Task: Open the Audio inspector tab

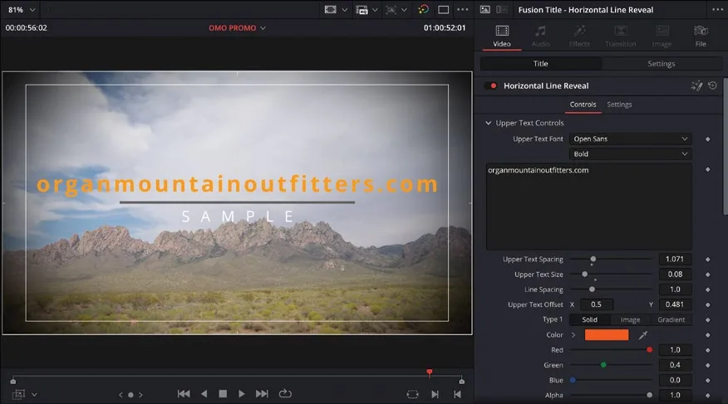Action: (540, 37)
